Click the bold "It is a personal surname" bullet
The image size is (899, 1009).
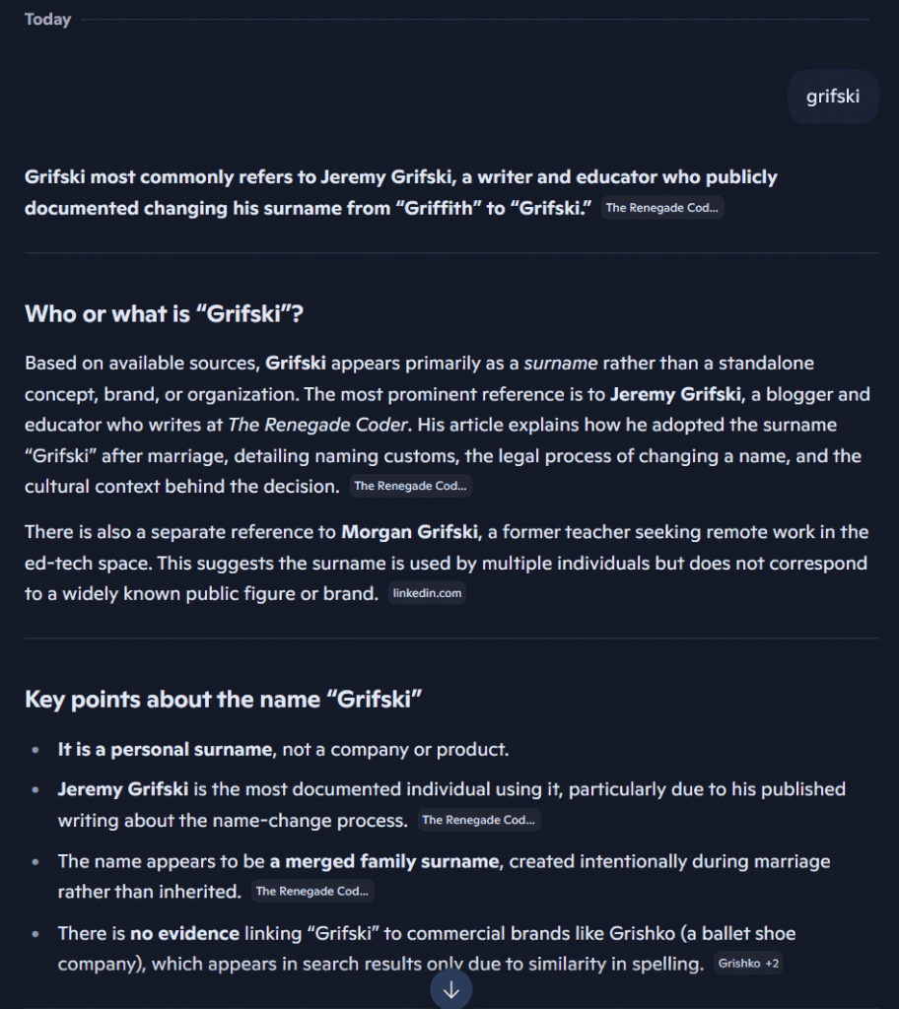(x=166, y=750)
